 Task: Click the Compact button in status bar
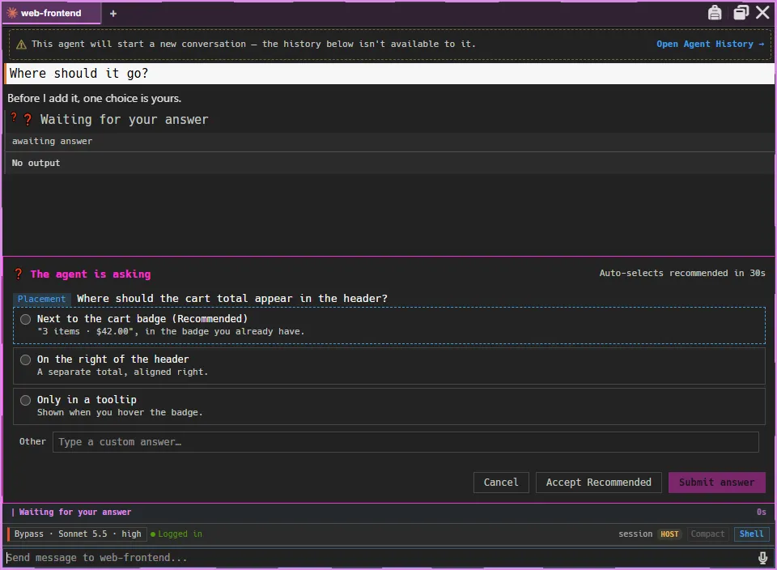(x=707, y=534)
